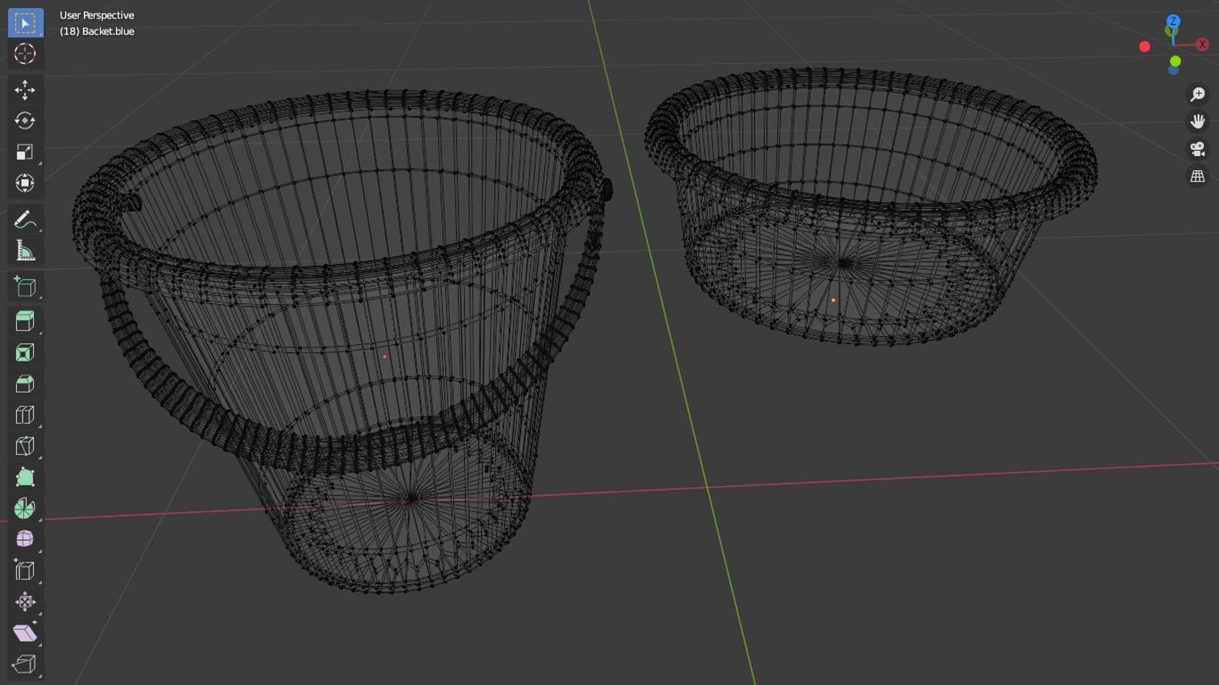Pick the Rotate tool
Screen dimensions: 1219x685
[25, 121]
